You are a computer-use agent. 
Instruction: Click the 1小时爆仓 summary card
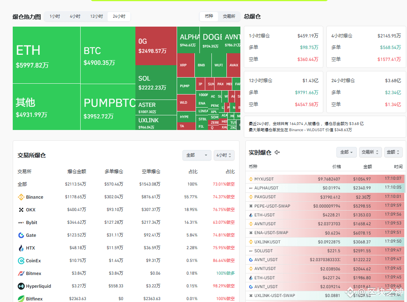tap(284, 47)
